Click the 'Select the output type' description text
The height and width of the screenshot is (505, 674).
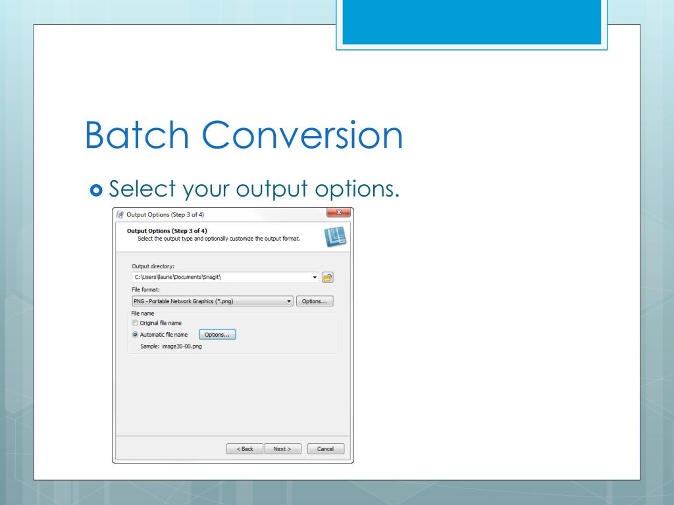click(x=219, y=238)
